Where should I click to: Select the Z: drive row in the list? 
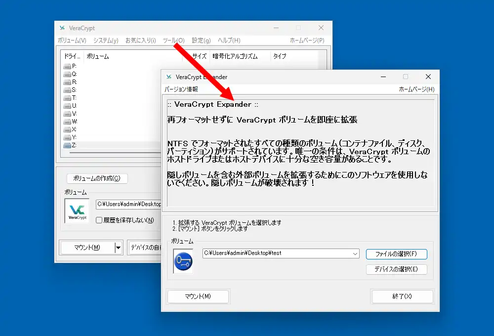(x=99, y=145)
